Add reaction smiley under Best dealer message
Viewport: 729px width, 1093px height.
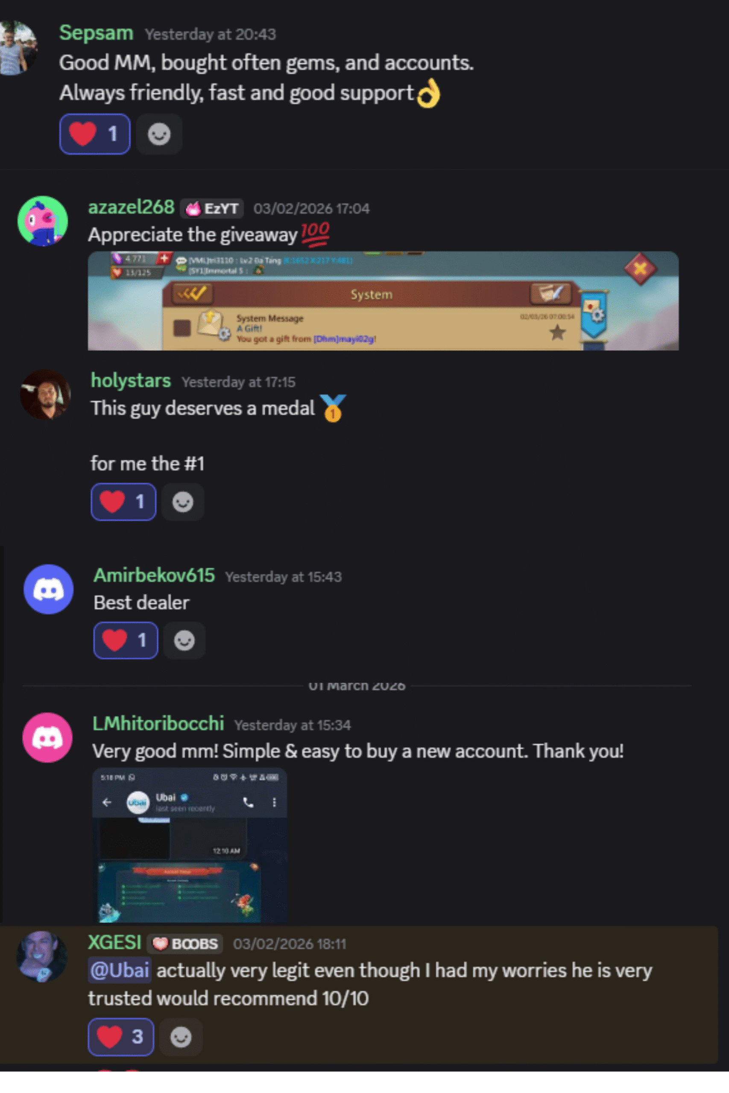coord(184,640)
